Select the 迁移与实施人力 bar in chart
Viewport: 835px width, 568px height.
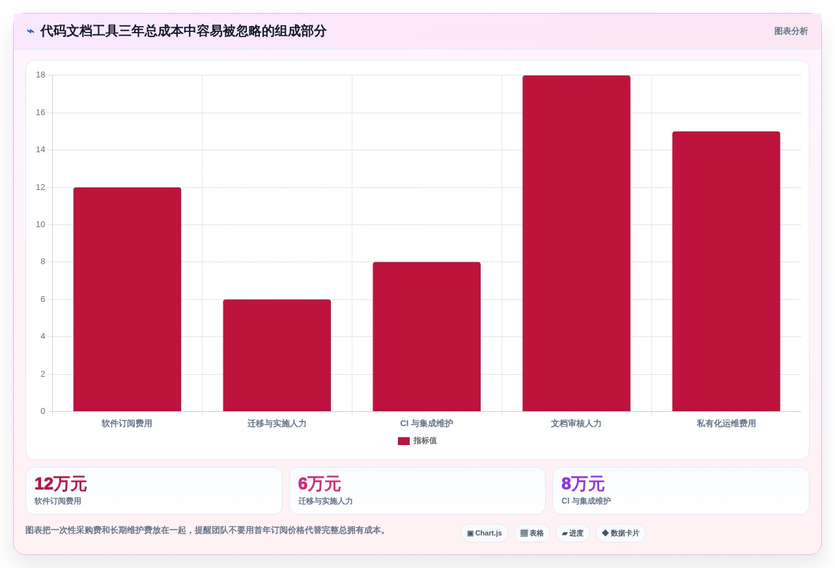click(x=277, y=355)
